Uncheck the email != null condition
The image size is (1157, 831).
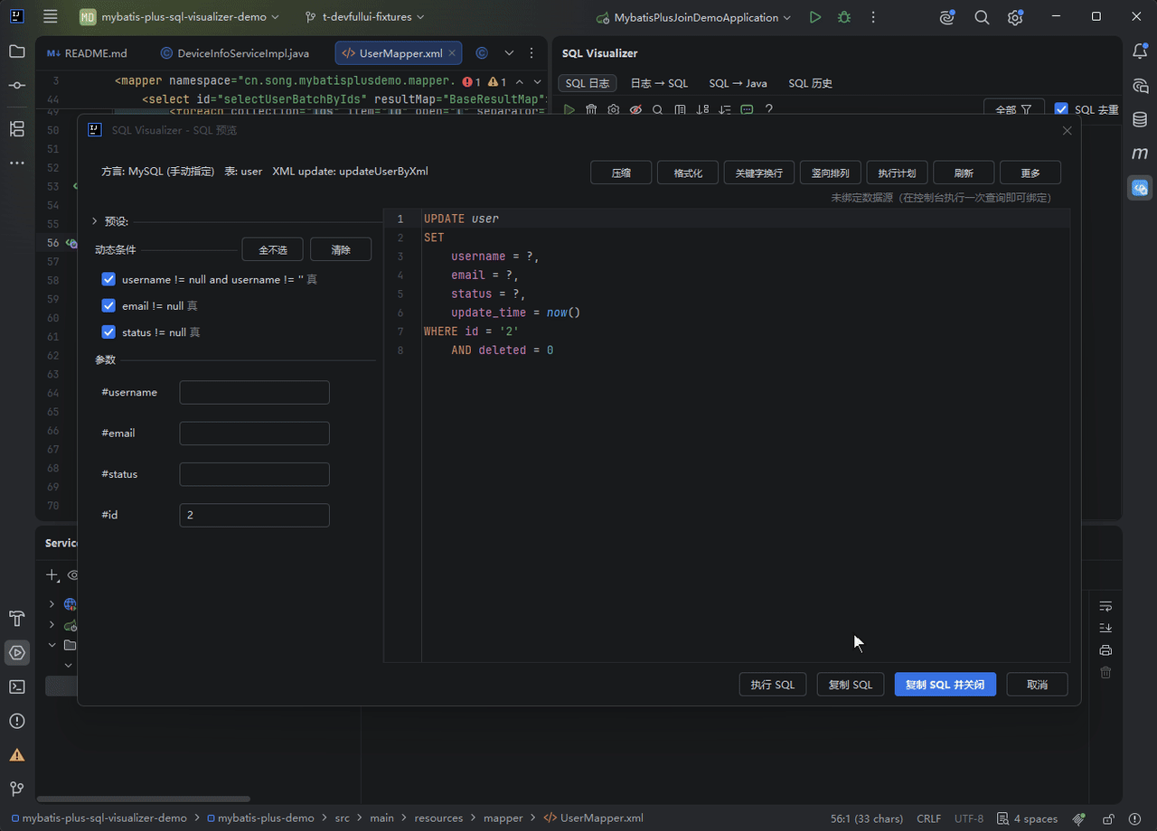pos(108,306)
